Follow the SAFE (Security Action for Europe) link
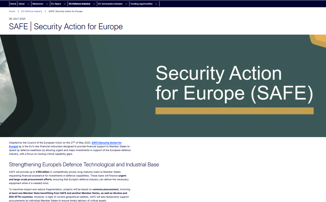This screenshot has height=202, width=326. [x=107, y=143]
